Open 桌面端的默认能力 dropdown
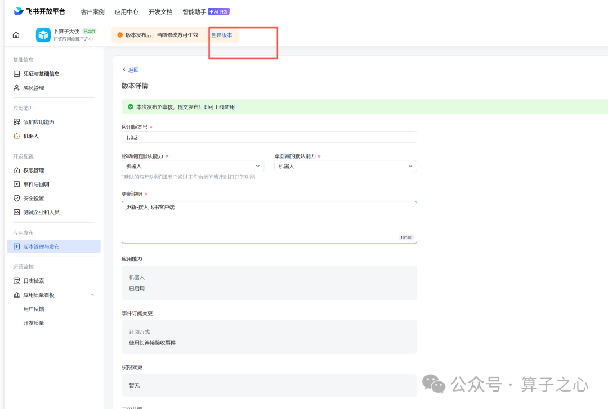This screenshot has width=608, height=409. tap(346, 166)
